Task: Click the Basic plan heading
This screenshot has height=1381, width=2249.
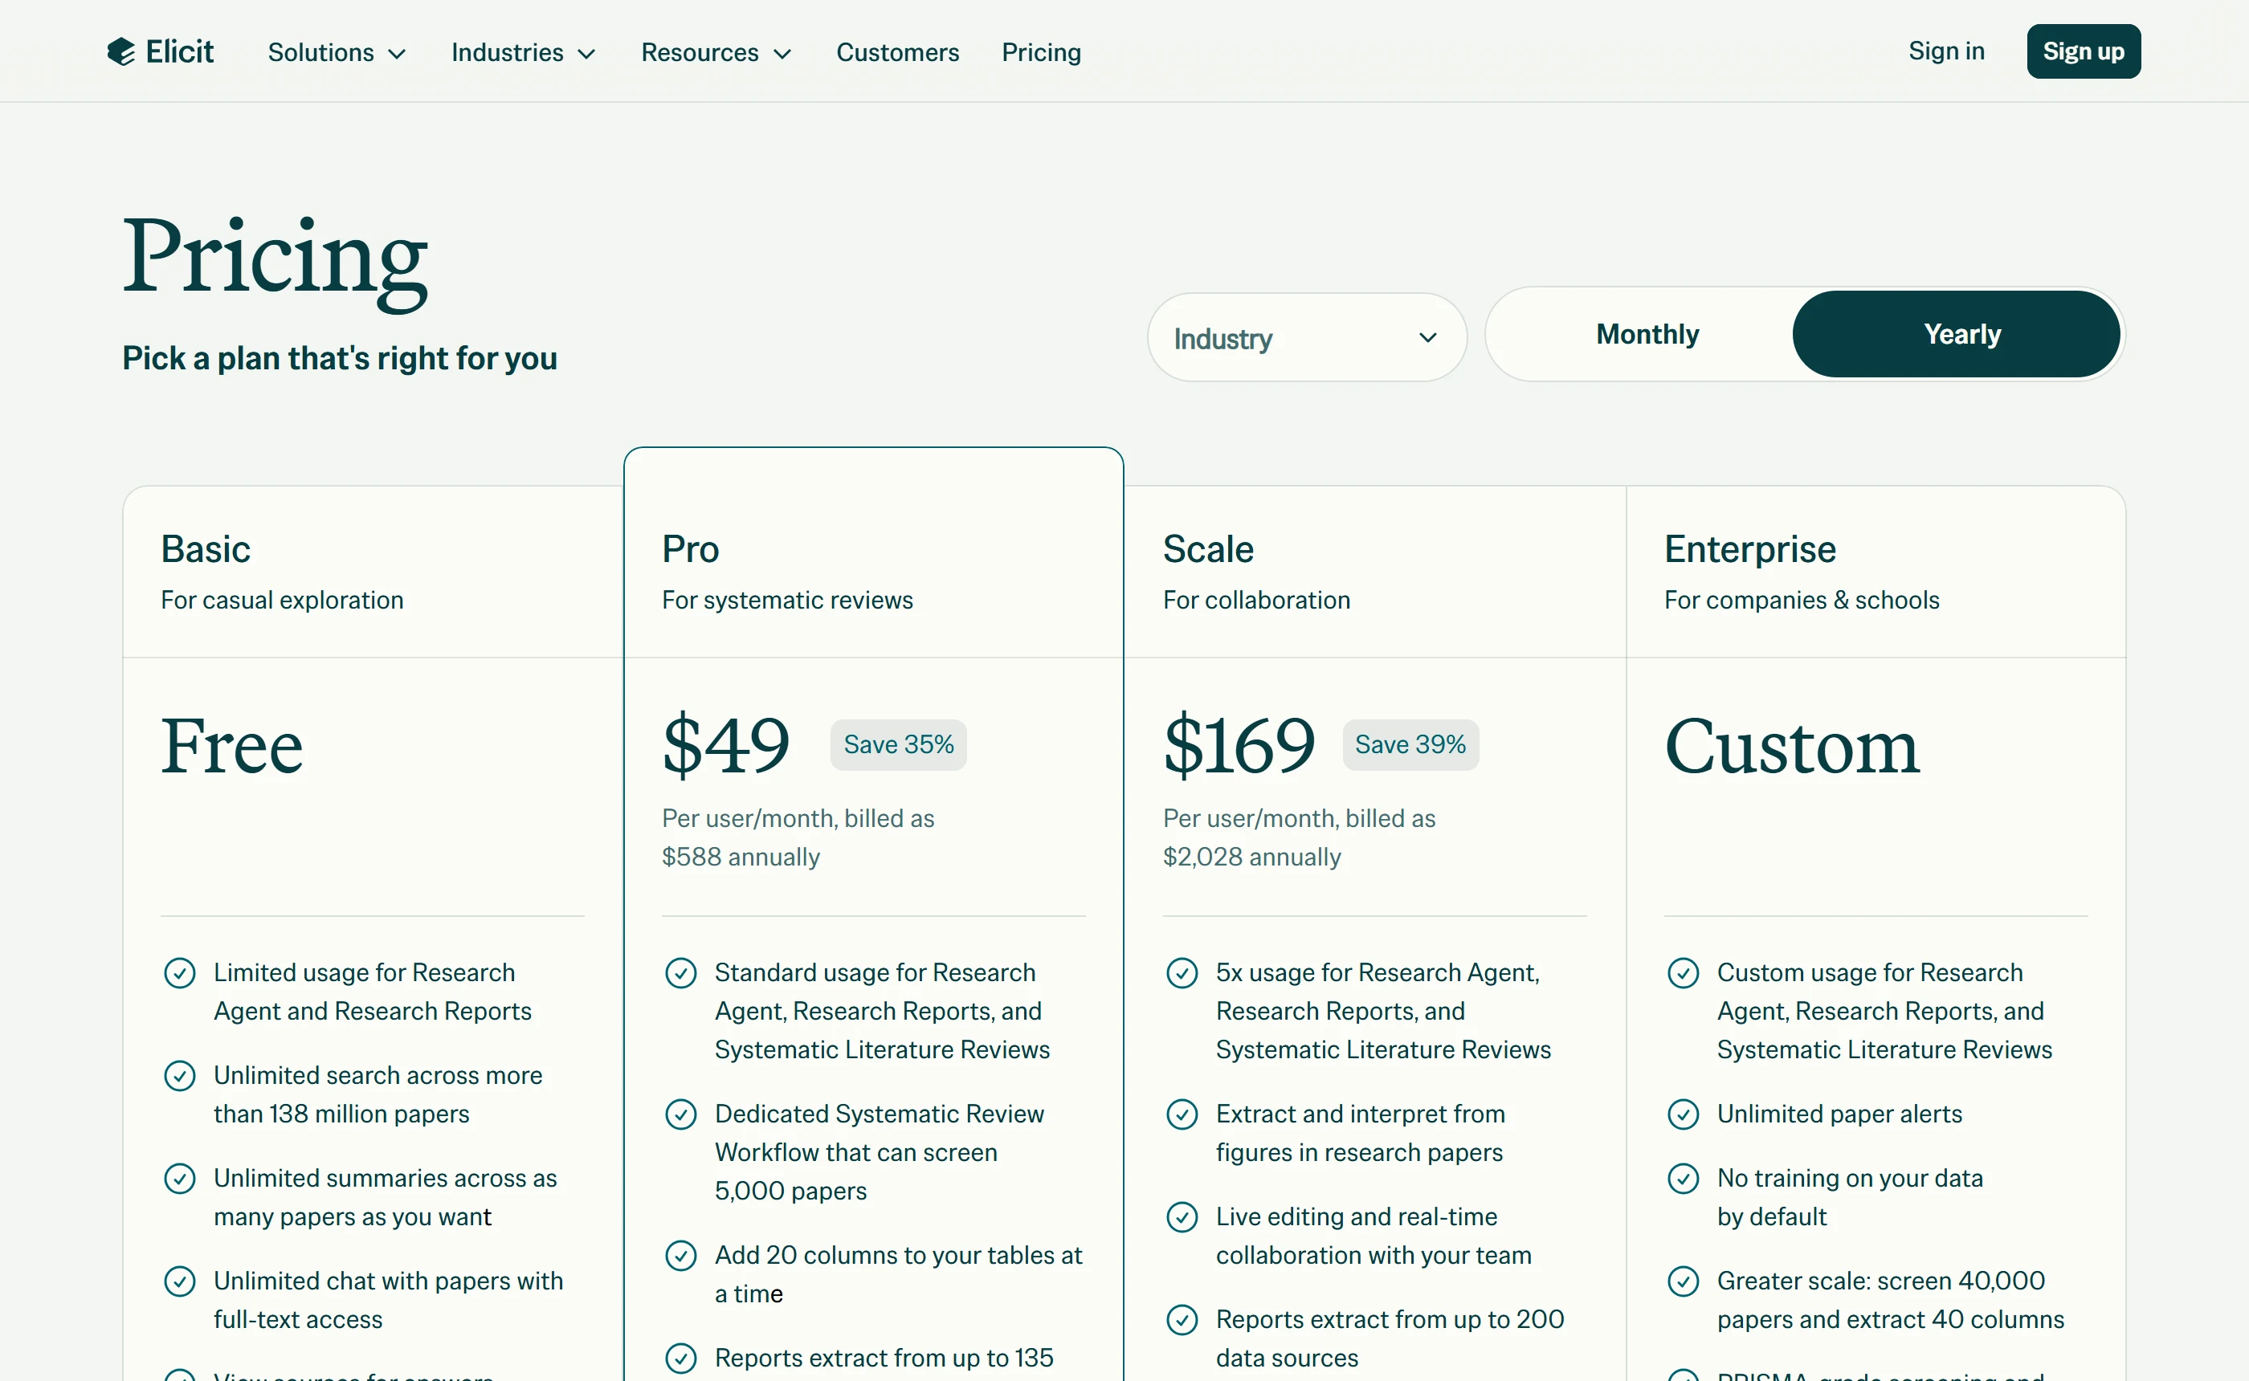Action: click(x=206, y=549)
